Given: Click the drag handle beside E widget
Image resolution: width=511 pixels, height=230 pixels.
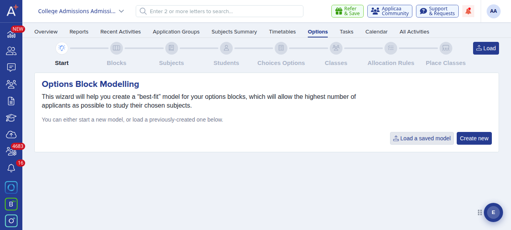Looking at the screenshot, I should (480, 212).
